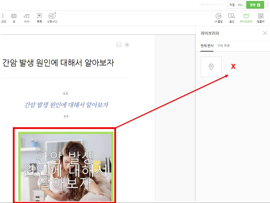Toggle the 라이브러리 panel icon

tap(246, 18)
